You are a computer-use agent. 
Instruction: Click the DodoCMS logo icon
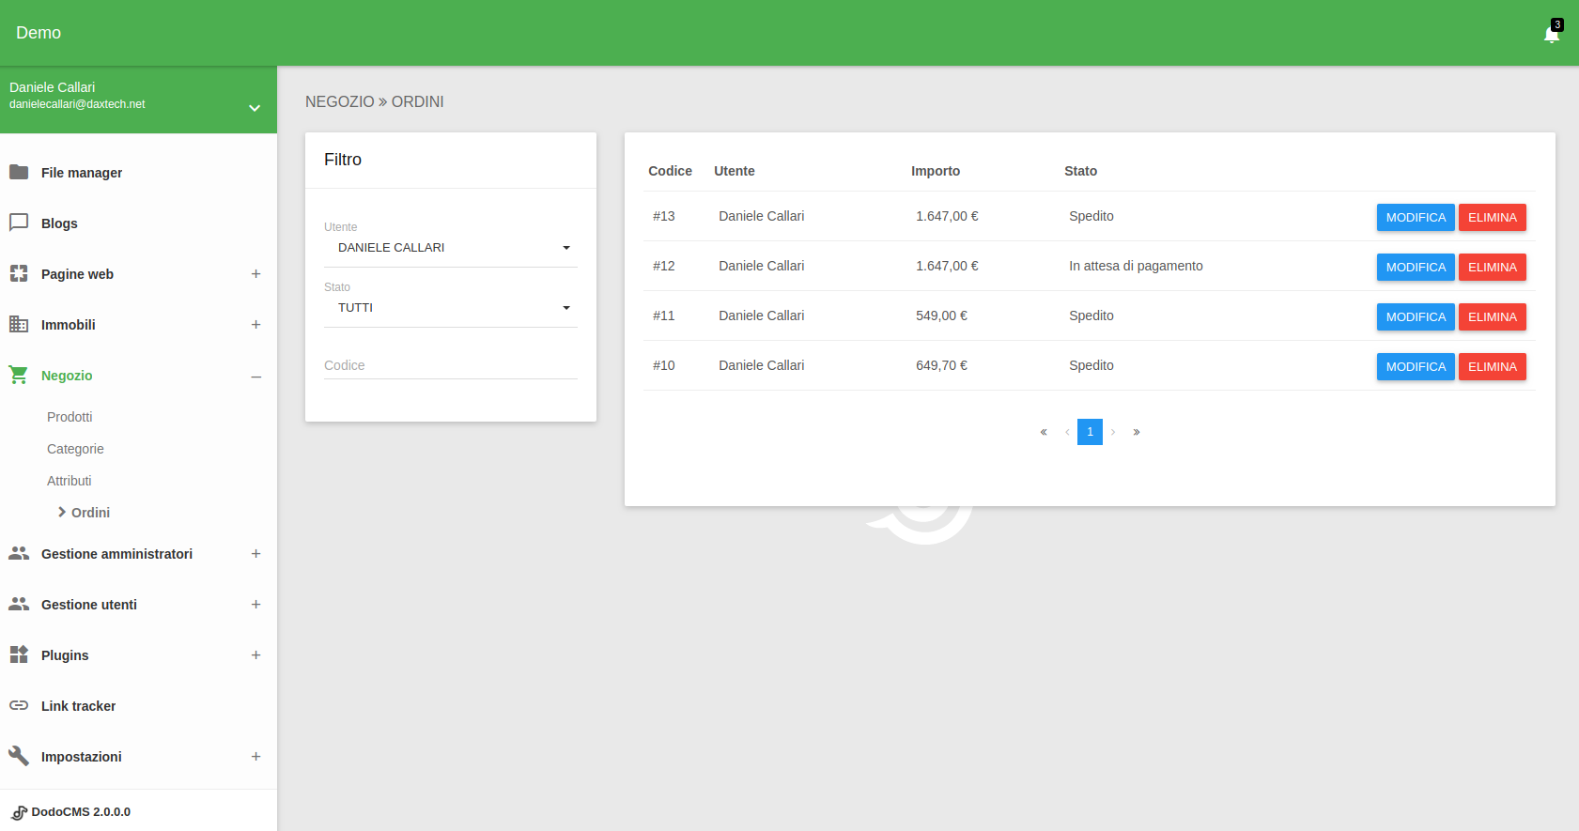click(x=20, y=812)
